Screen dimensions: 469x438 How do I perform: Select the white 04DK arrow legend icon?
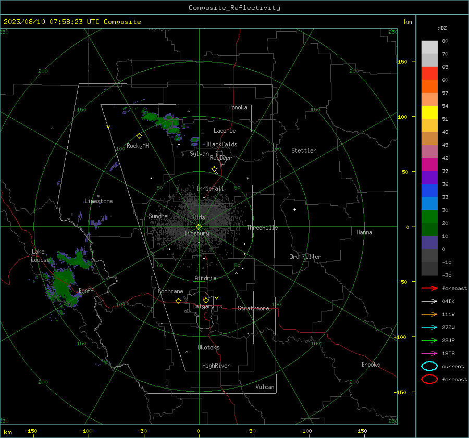tap(429, 301)
